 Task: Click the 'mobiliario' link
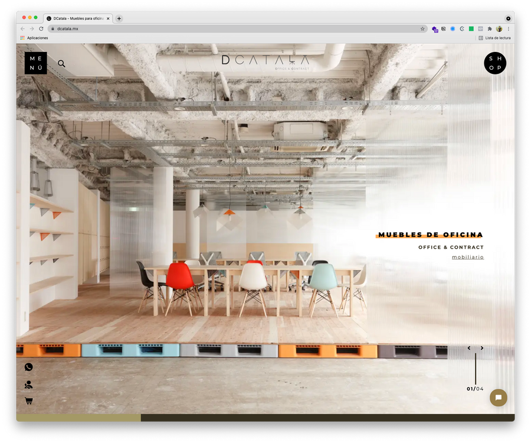468,257
